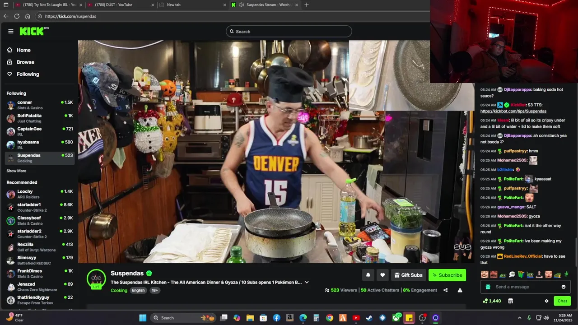Send message with Chat button
The image size is (578, 325).
tap(562, 301)
